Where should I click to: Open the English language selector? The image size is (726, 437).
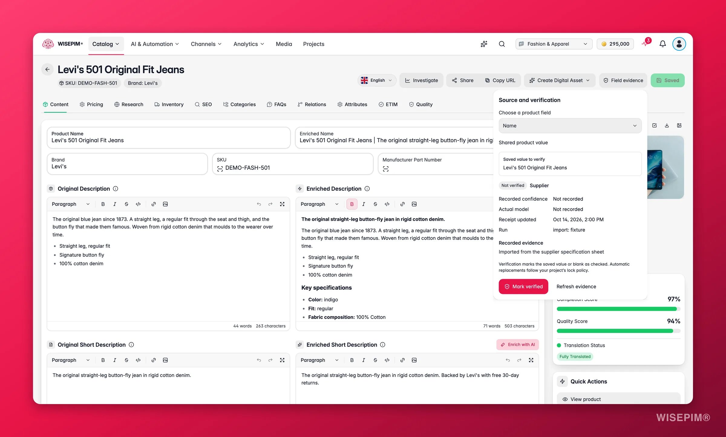coord(377,80)
